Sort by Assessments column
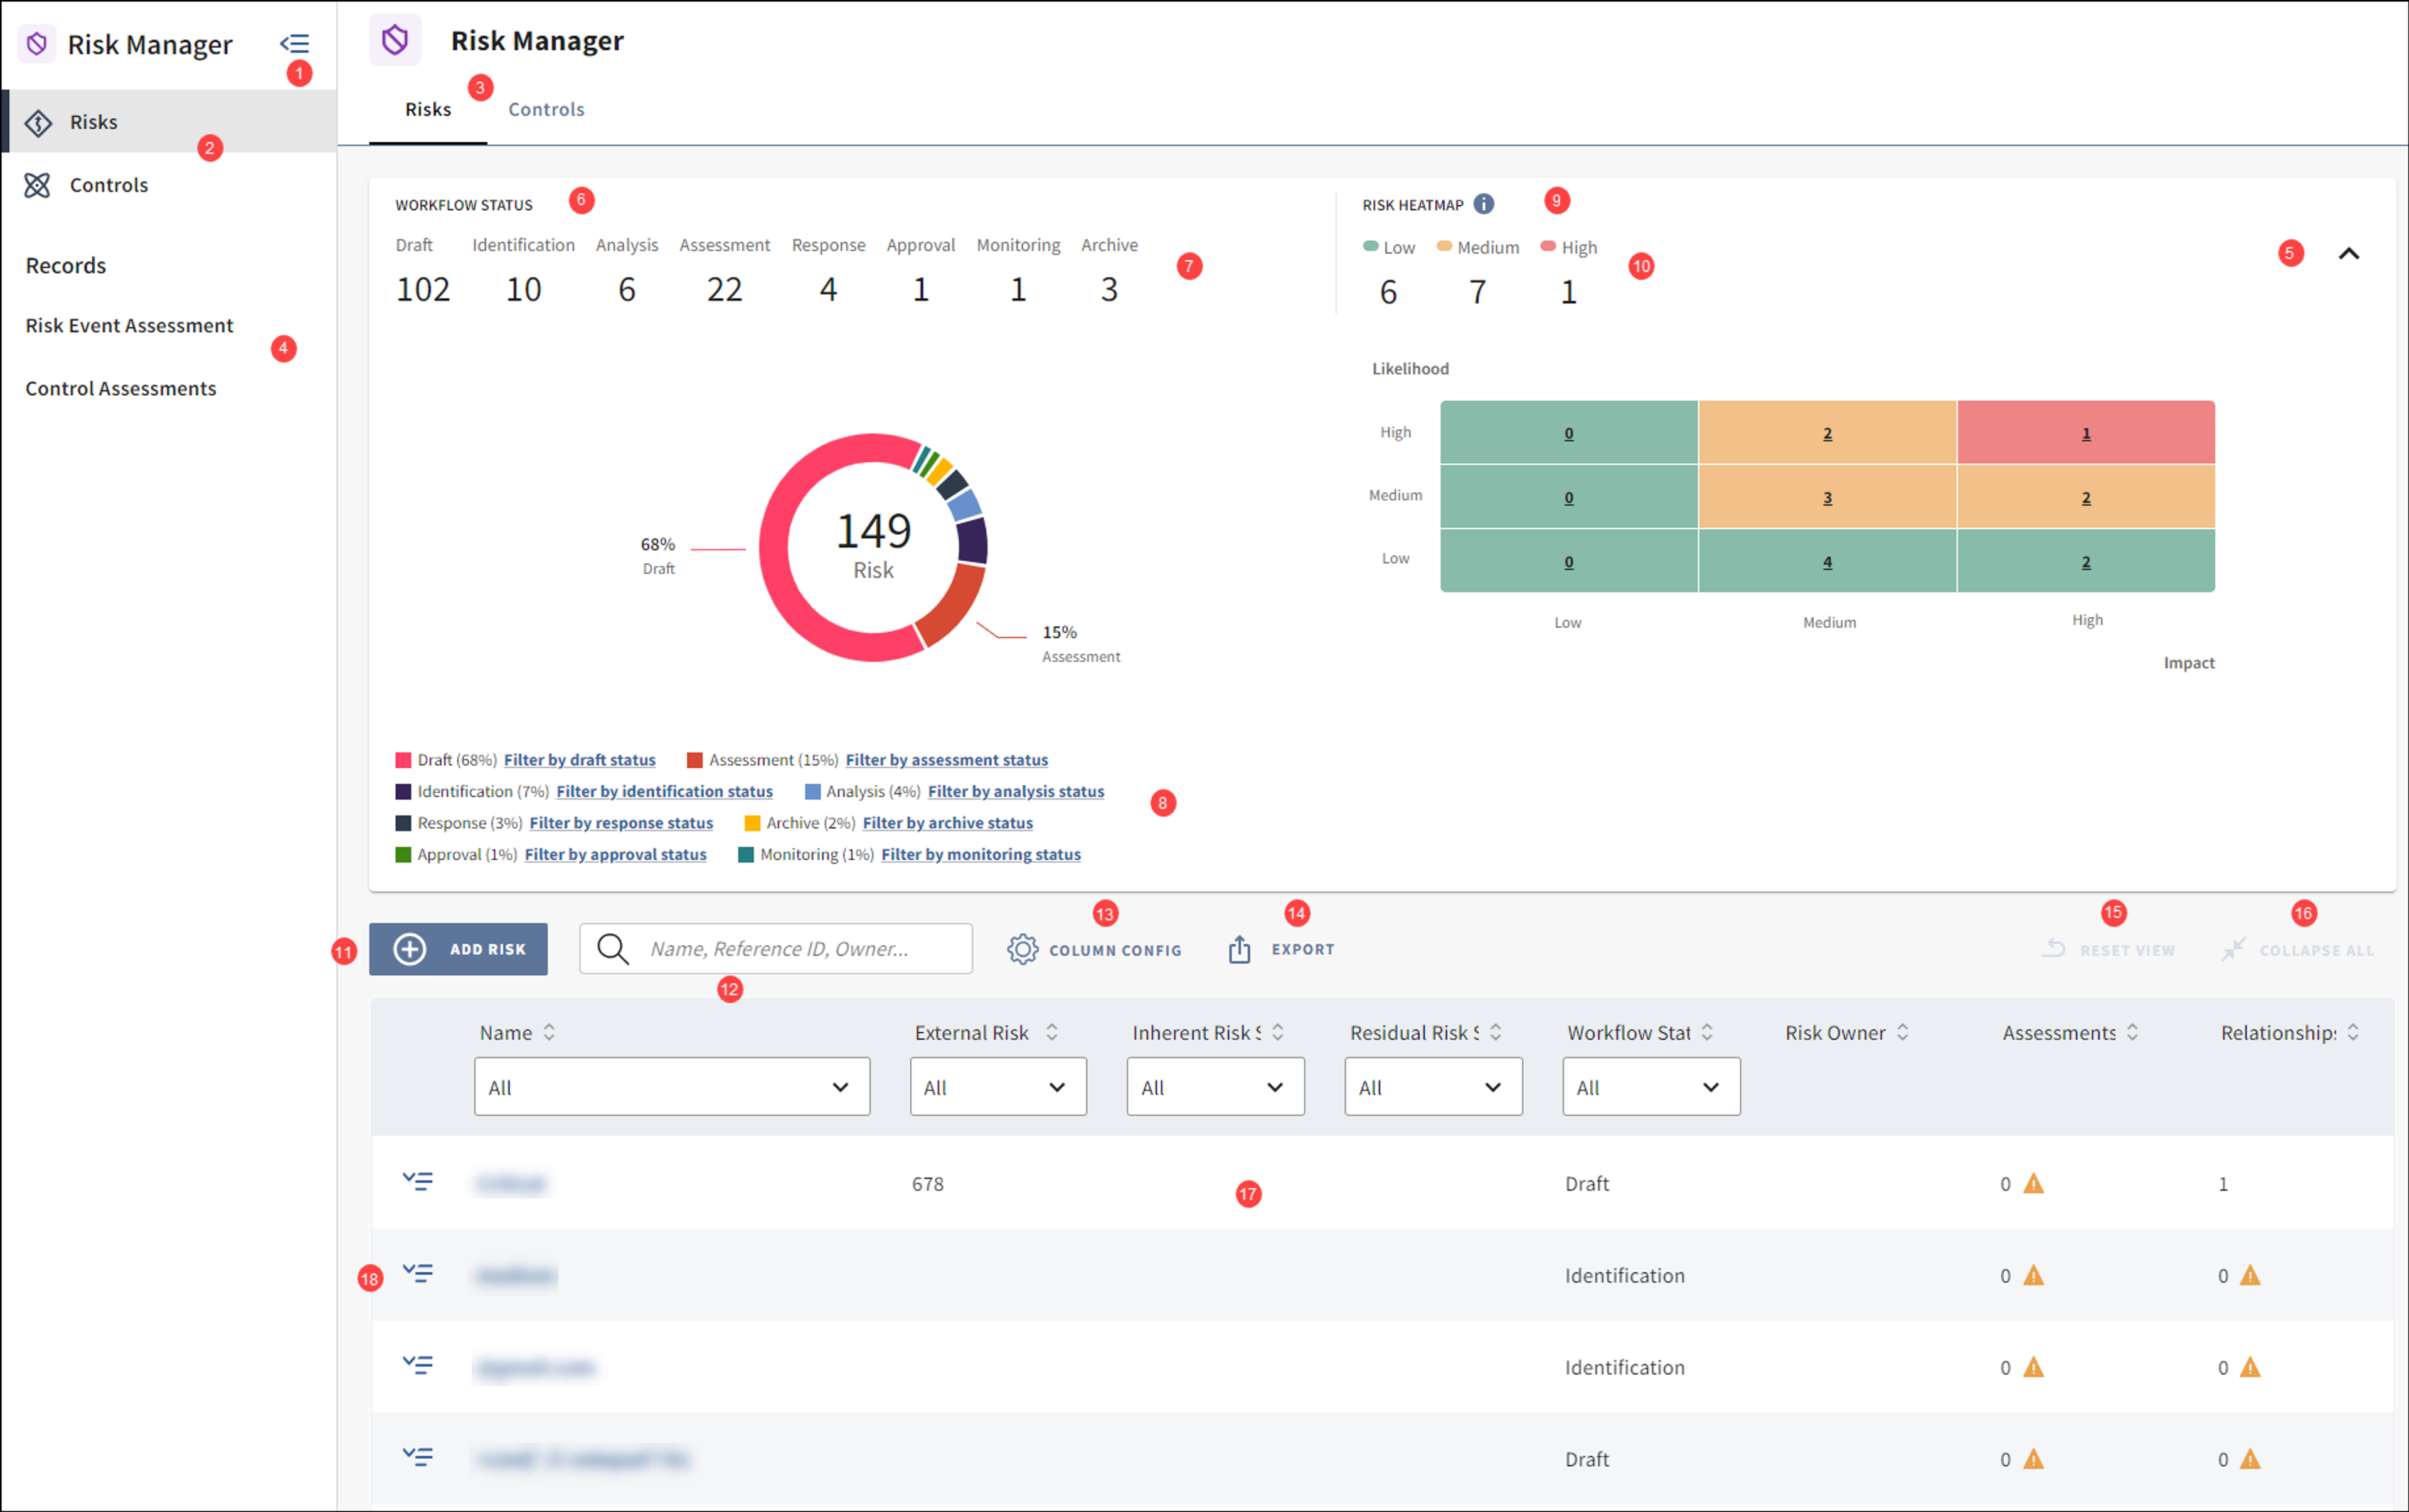The image size is (2409, 1512). tap(2133, 1032)
